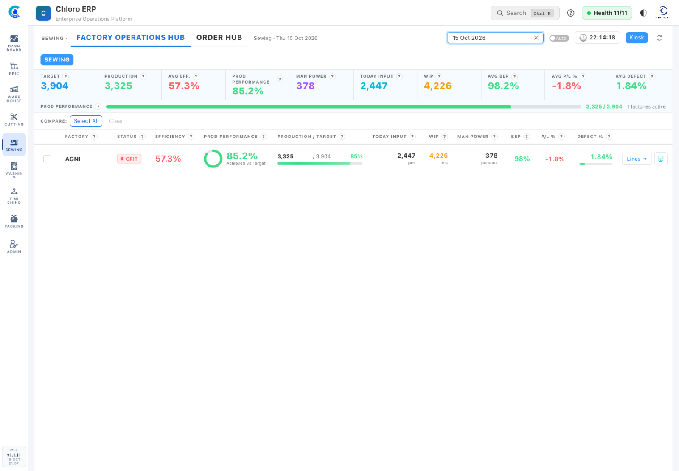This screenshot has width=679, height=471.
Task: Open the Search box
Action: tap(525, 13)
